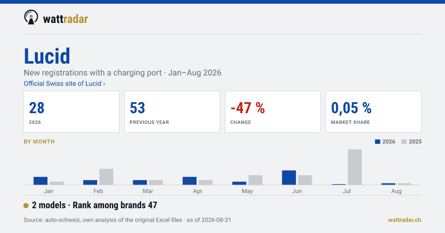This screenshot has width=445, height=233.
Task: Click the 'Source: auto-schweiz' footer note
Action: [128, 220]
